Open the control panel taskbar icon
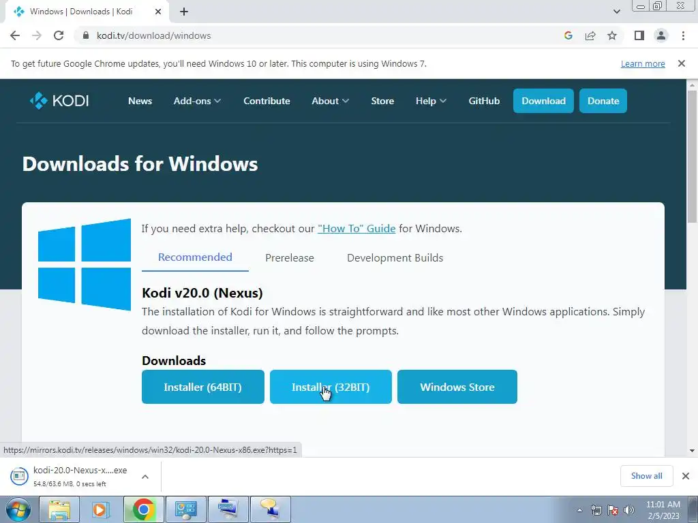Screen dimensions: 698x523 pos(185,509)
